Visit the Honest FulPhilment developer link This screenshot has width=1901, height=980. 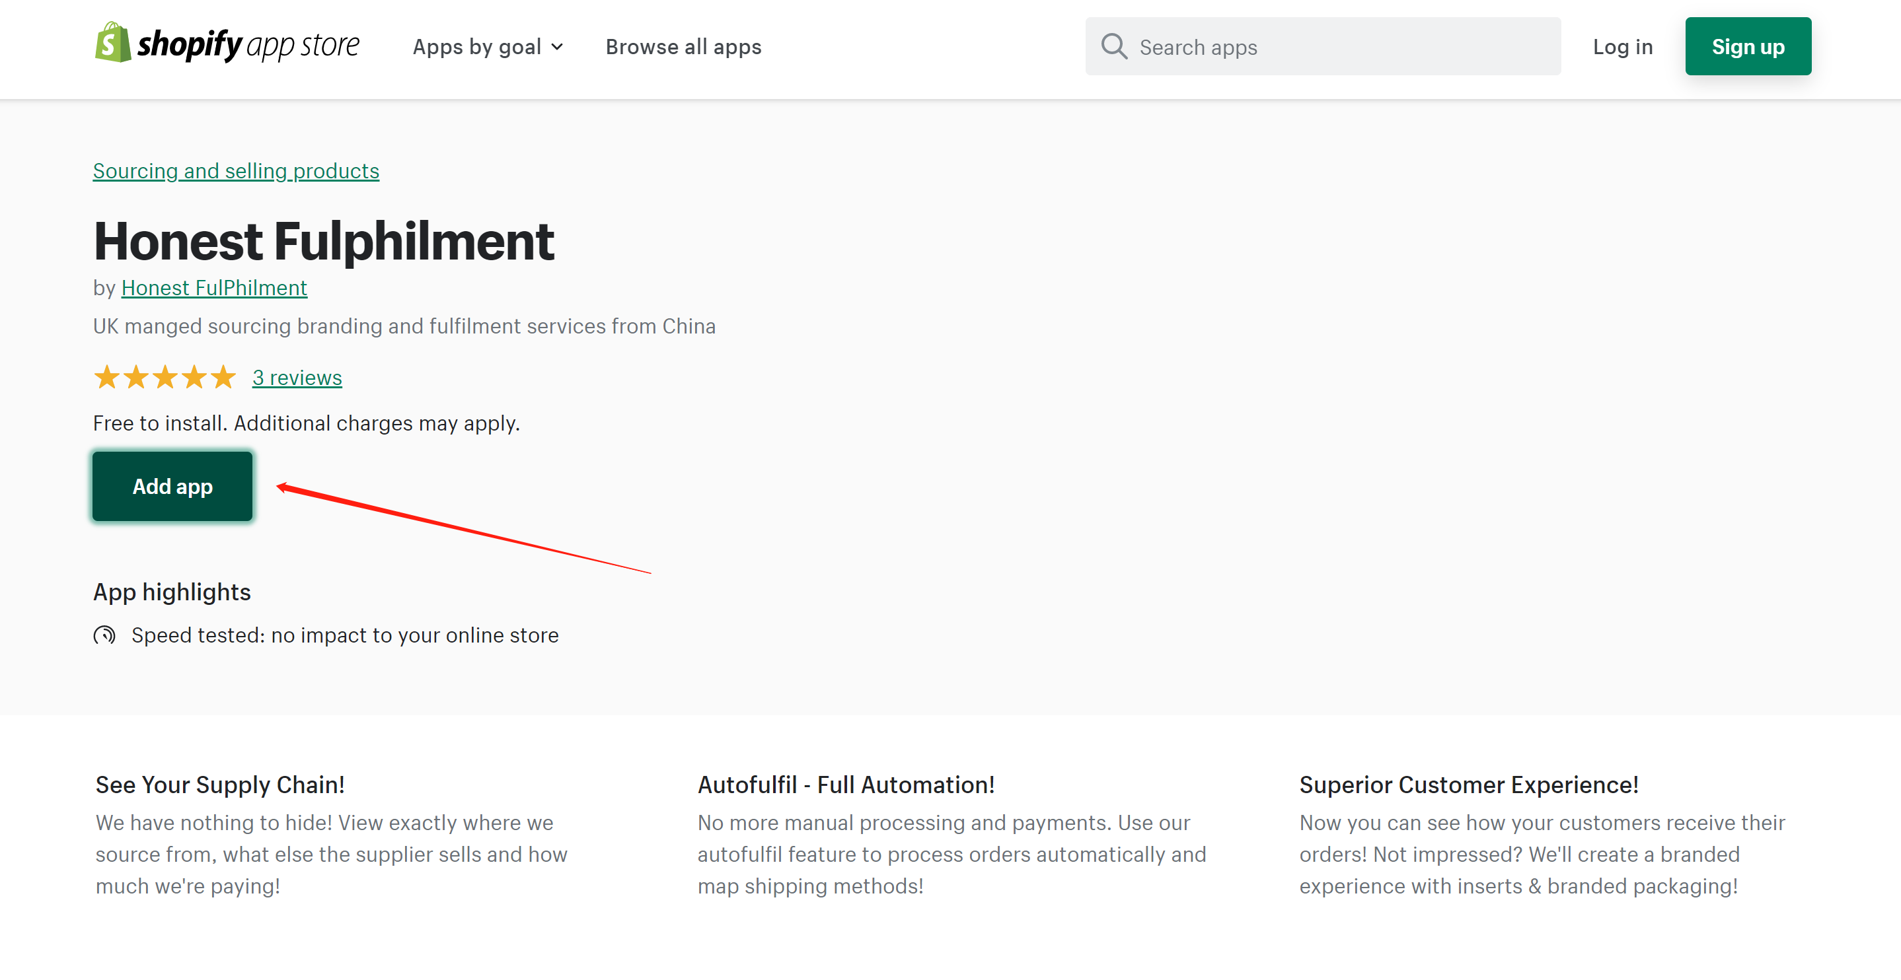point(214,287)
